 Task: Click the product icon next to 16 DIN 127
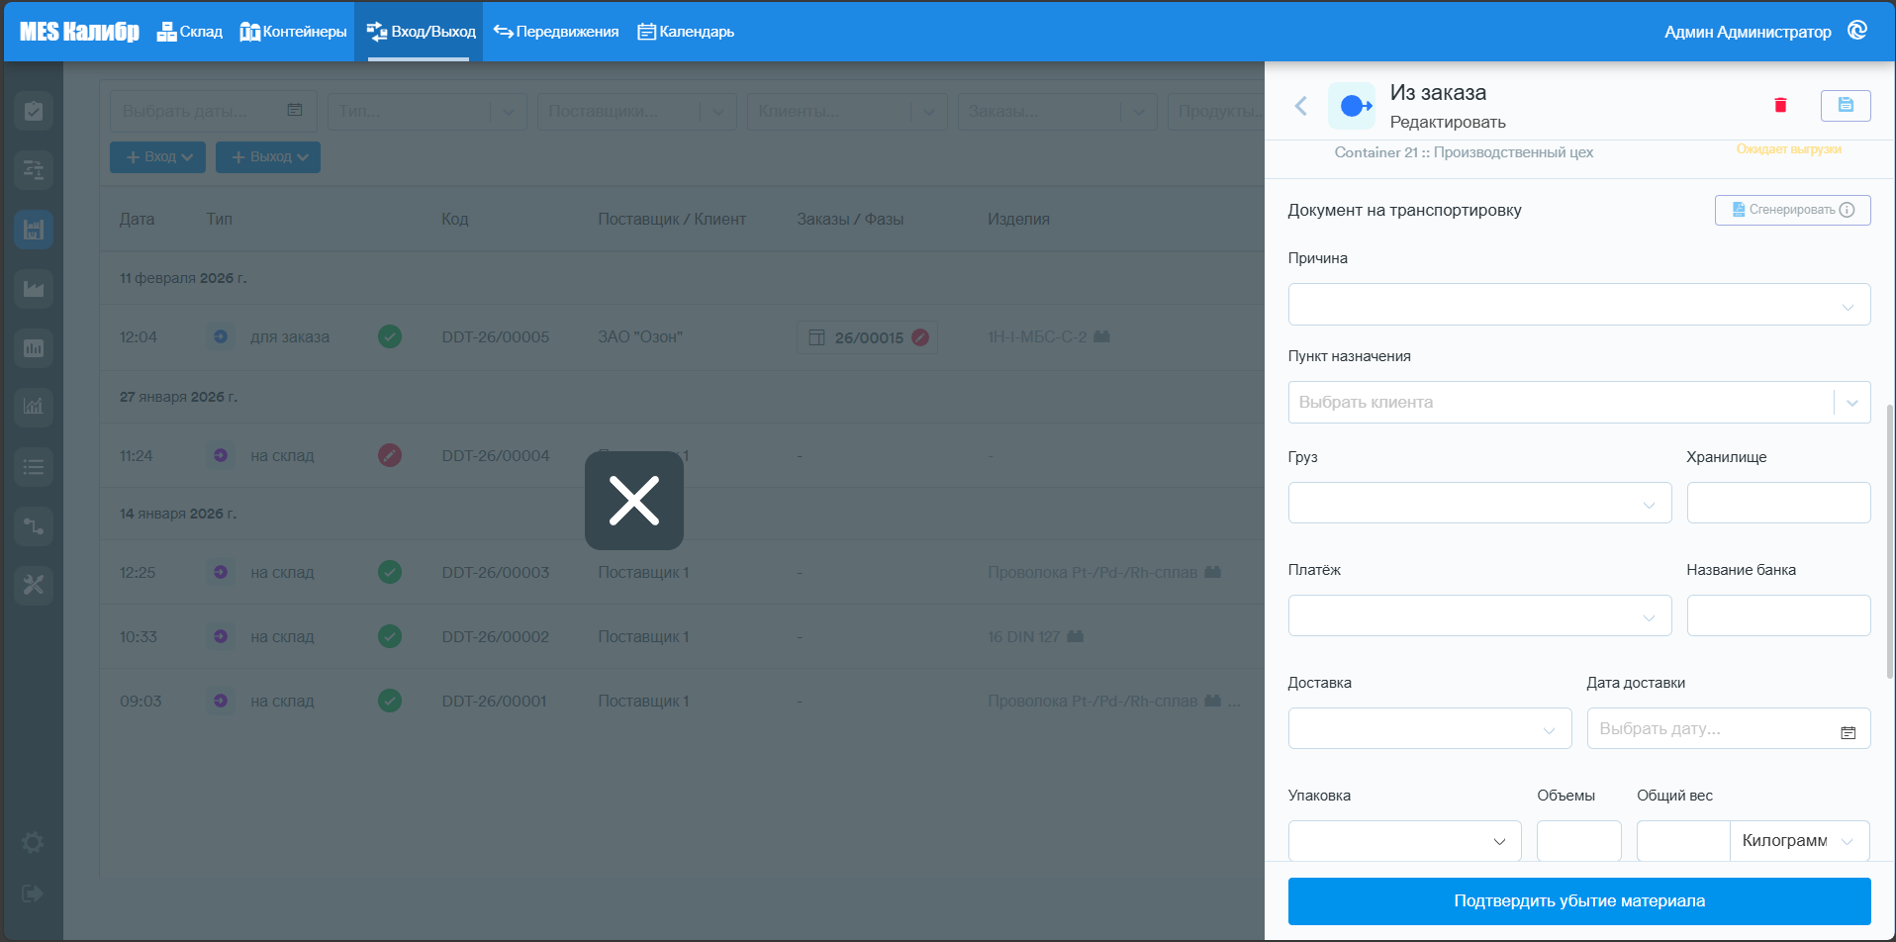pyautogui.click(x=1076, y=636)
